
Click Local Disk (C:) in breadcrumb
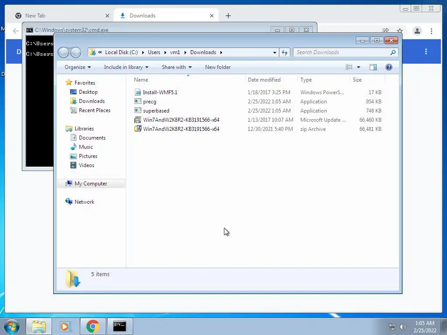121,52
